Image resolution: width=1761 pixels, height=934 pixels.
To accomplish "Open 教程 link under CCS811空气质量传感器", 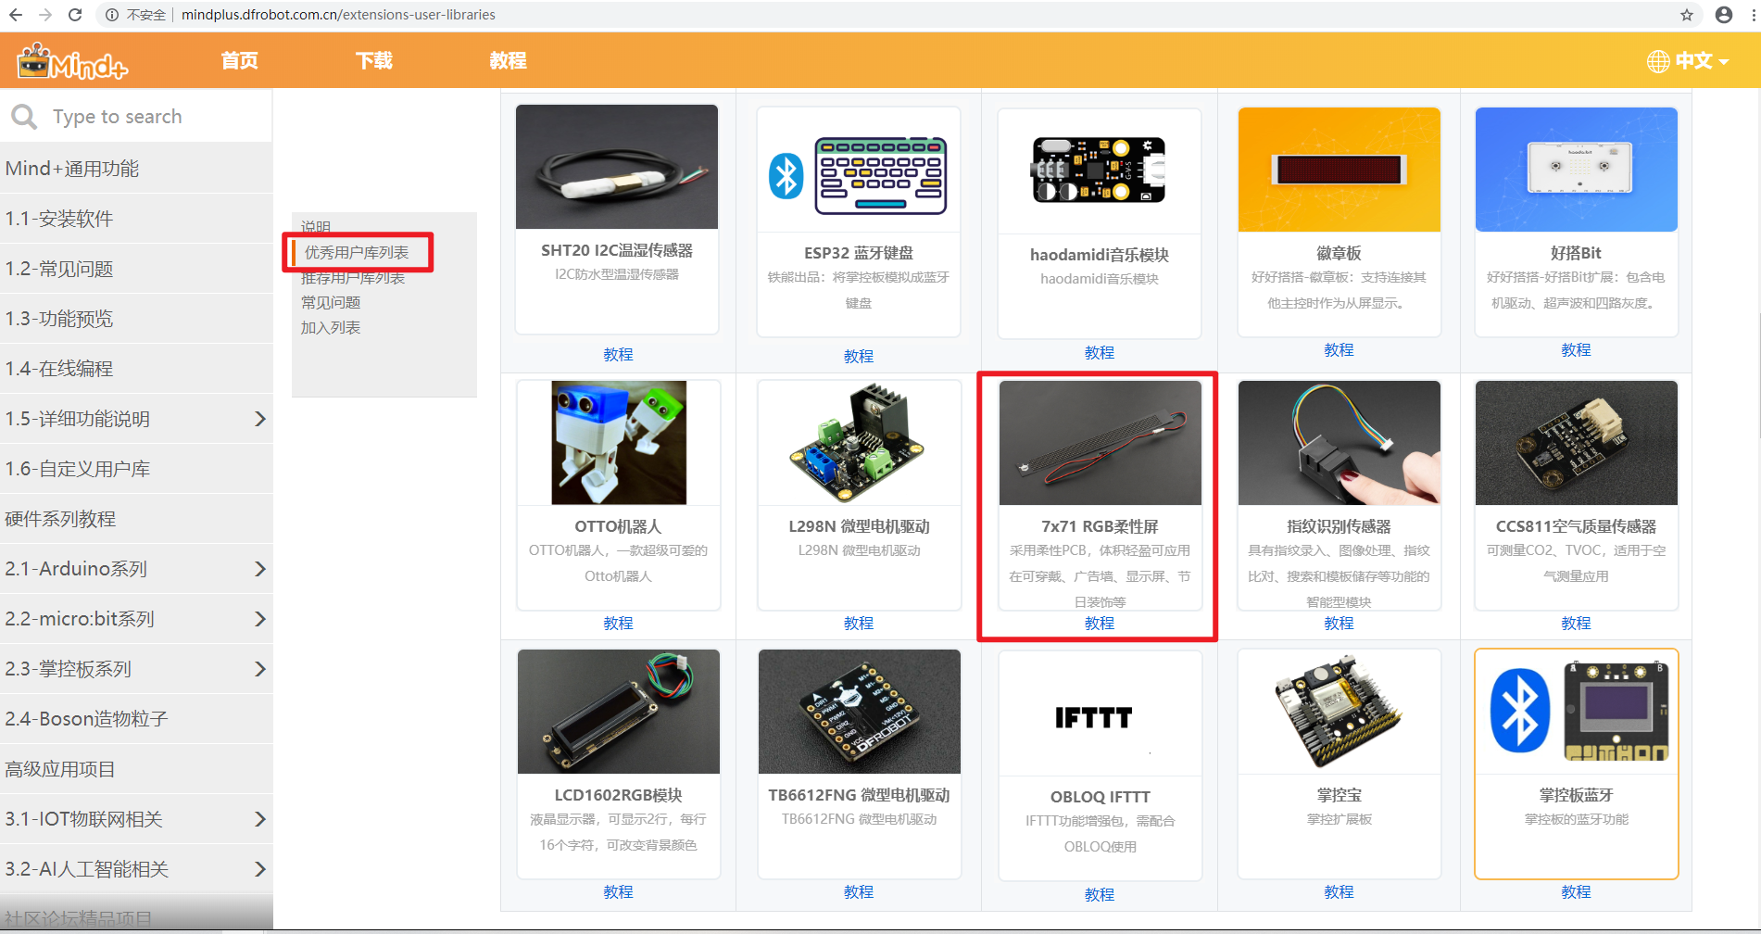I will tap(1576, 624).
